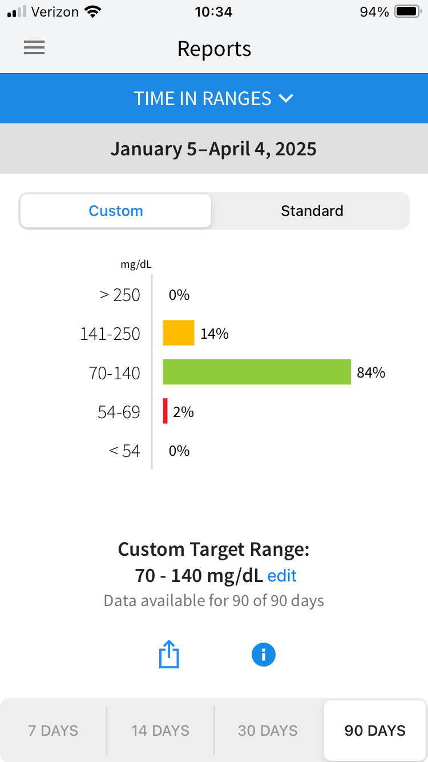The height and width of the screenshot is (762, 428).
Task: Select the 30 Days tab
Action: click(x=268, y=731)
